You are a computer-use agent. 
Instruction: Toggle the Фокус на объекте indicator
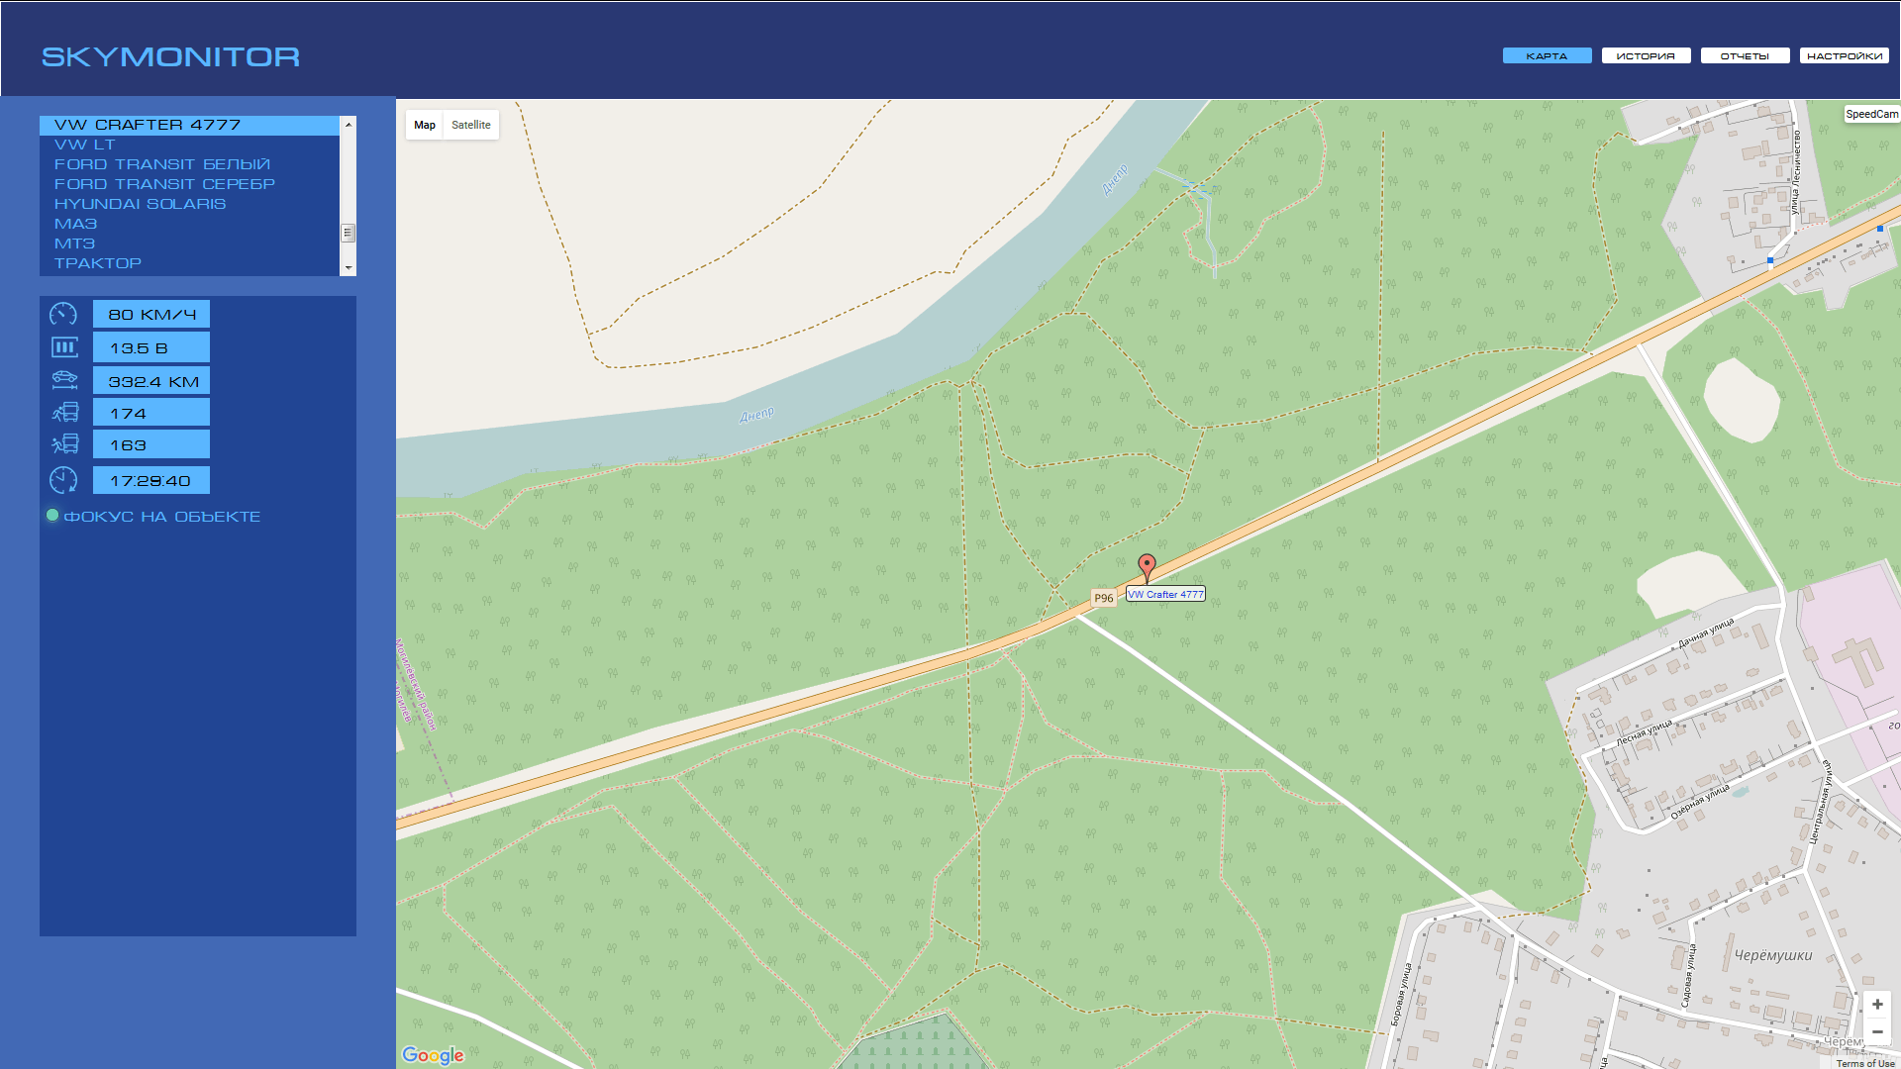click(52, 515)
